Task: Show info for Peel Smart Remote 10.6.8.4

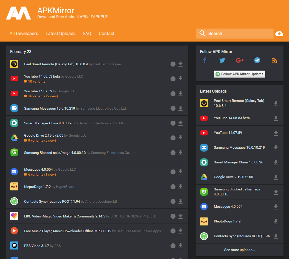Action: [x=173, y=64]
